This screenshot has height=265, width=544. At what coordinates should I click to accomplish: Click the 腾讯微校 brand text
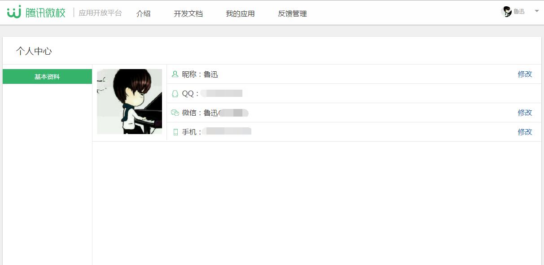coord(45,13)
